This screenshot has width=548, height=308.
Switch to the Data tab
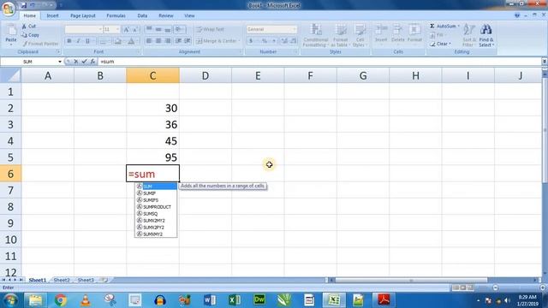[142, 15]
